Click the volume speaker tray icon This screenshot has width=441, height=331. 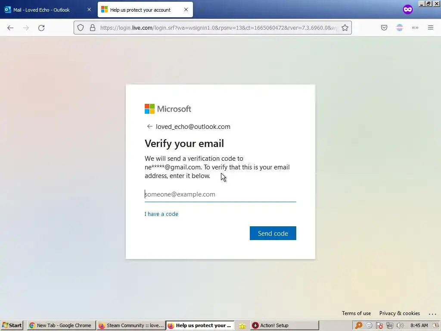(400, 325)
